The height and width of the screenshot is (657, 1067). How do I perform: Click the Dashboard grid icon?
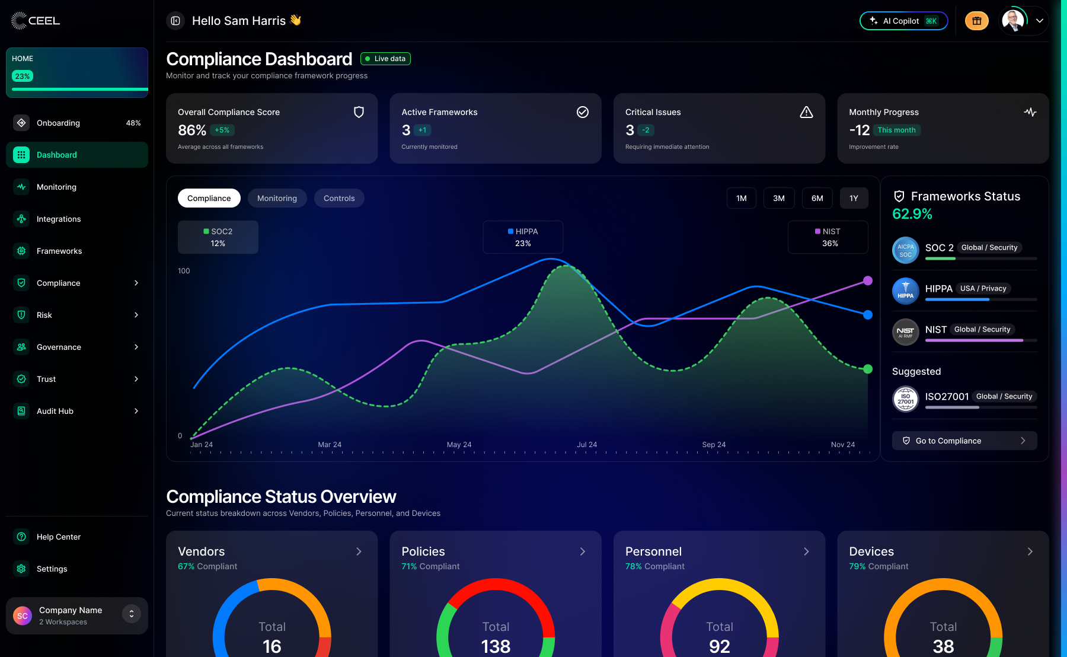tap(21, 155)
